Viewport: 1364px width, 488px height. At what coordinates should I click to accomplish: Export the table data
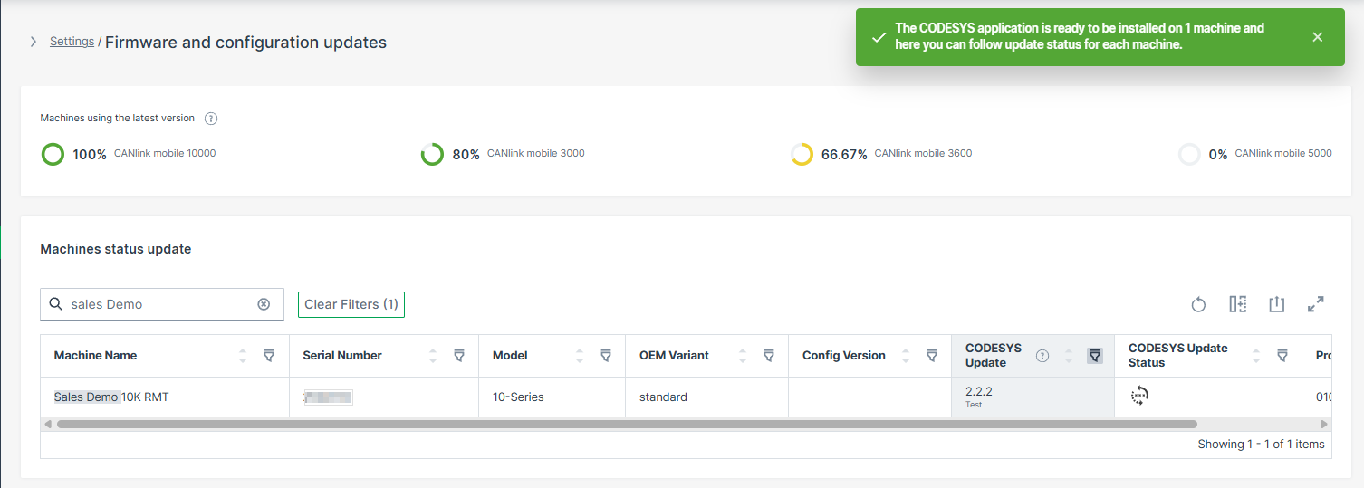pos(1277,304)
